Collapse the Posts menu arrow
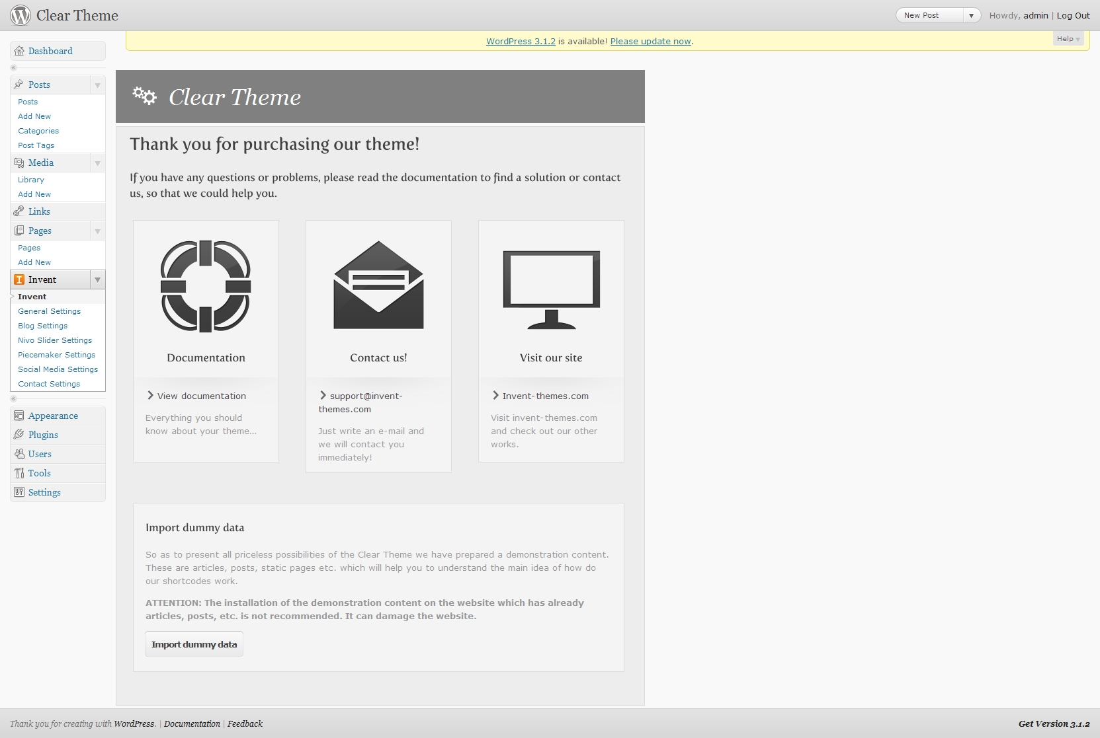Image resolution: width=1100 pixels, height=738 pixels. tap(97, 85)
